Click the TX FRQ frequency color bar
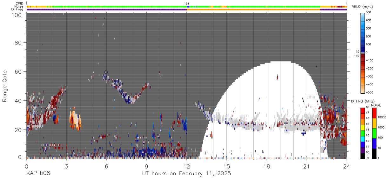This screenshot has height=180, width=390. point(363,133)
